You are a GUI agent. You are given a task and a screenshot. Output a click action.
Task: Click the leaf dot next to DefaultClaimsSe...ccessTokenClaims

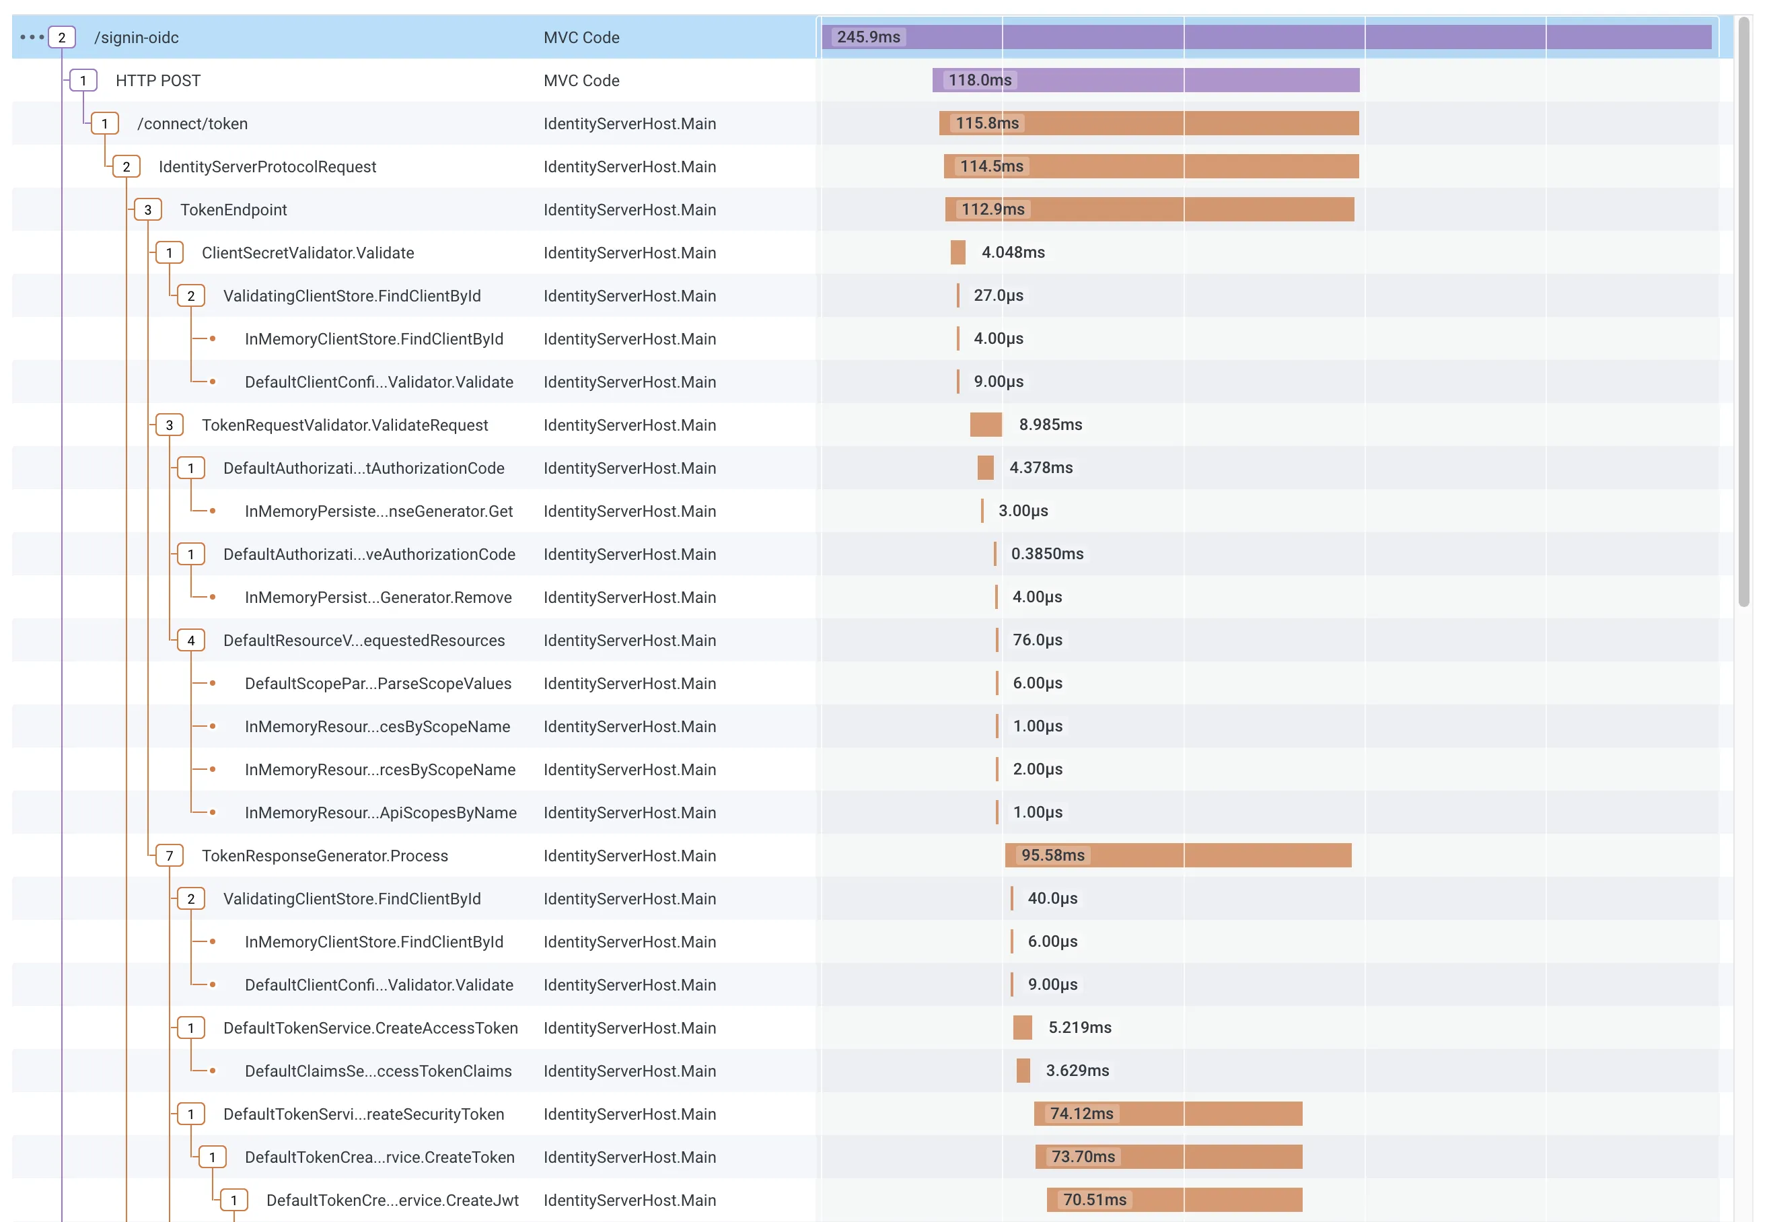click(x=212, y=1071)
